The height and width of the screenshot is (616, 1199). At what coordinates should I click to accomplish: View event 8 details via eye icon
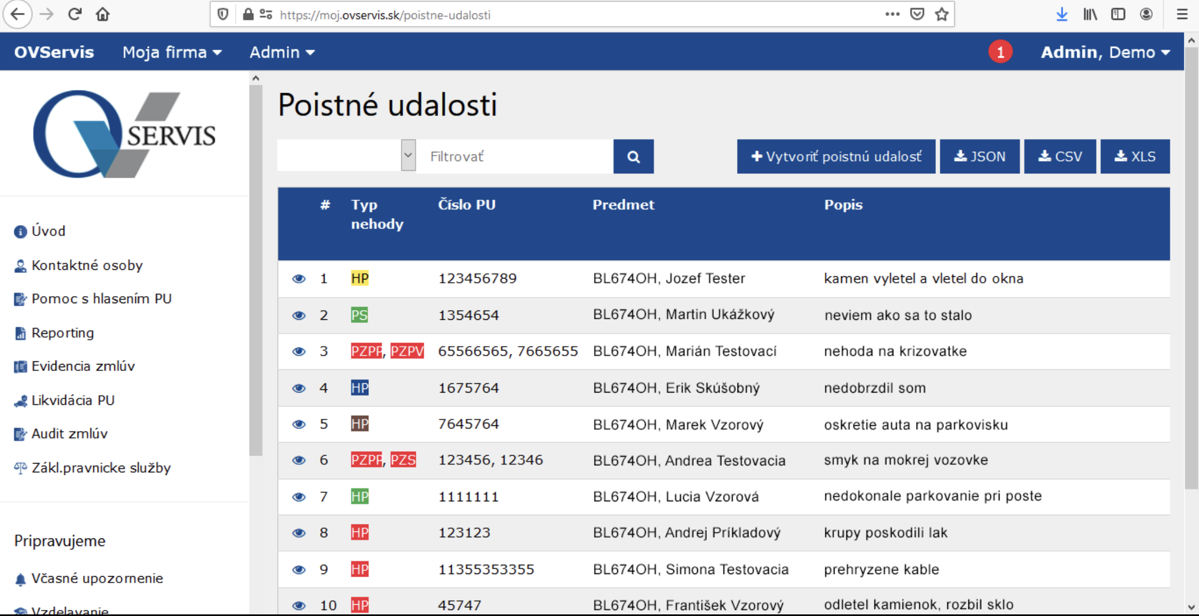[299, 533]
